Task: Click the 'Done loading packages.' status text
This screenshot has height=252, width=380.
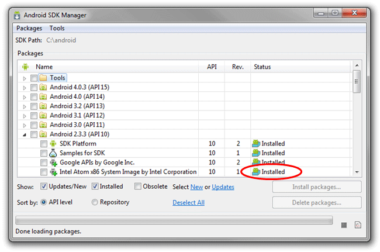Action: coord(48,232)
